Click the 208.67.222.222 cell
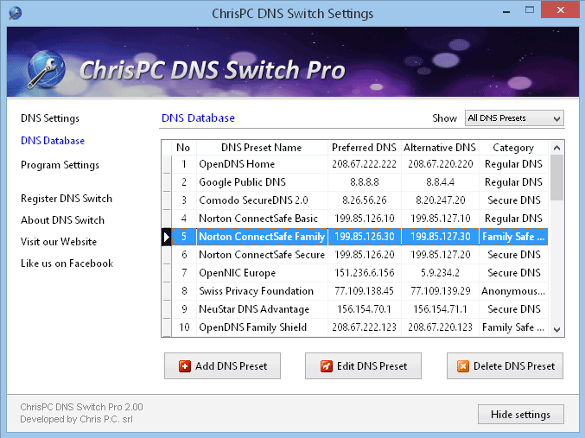Screen dimensions: 585x438 coord(365,164)
